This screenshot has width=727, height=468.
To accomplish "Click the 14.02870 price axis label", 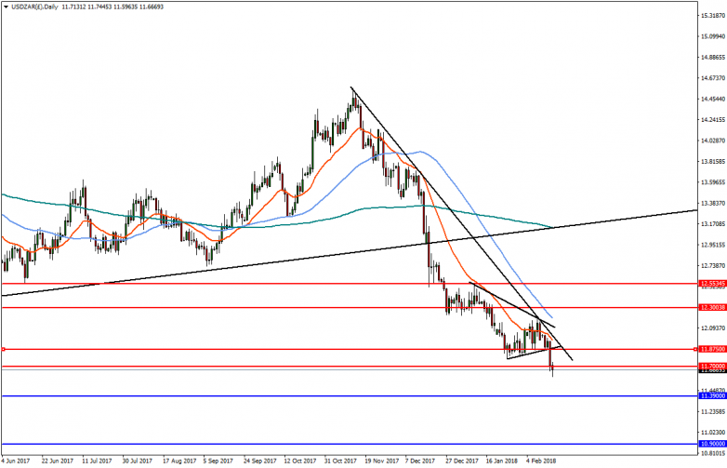I will [713, 140].
